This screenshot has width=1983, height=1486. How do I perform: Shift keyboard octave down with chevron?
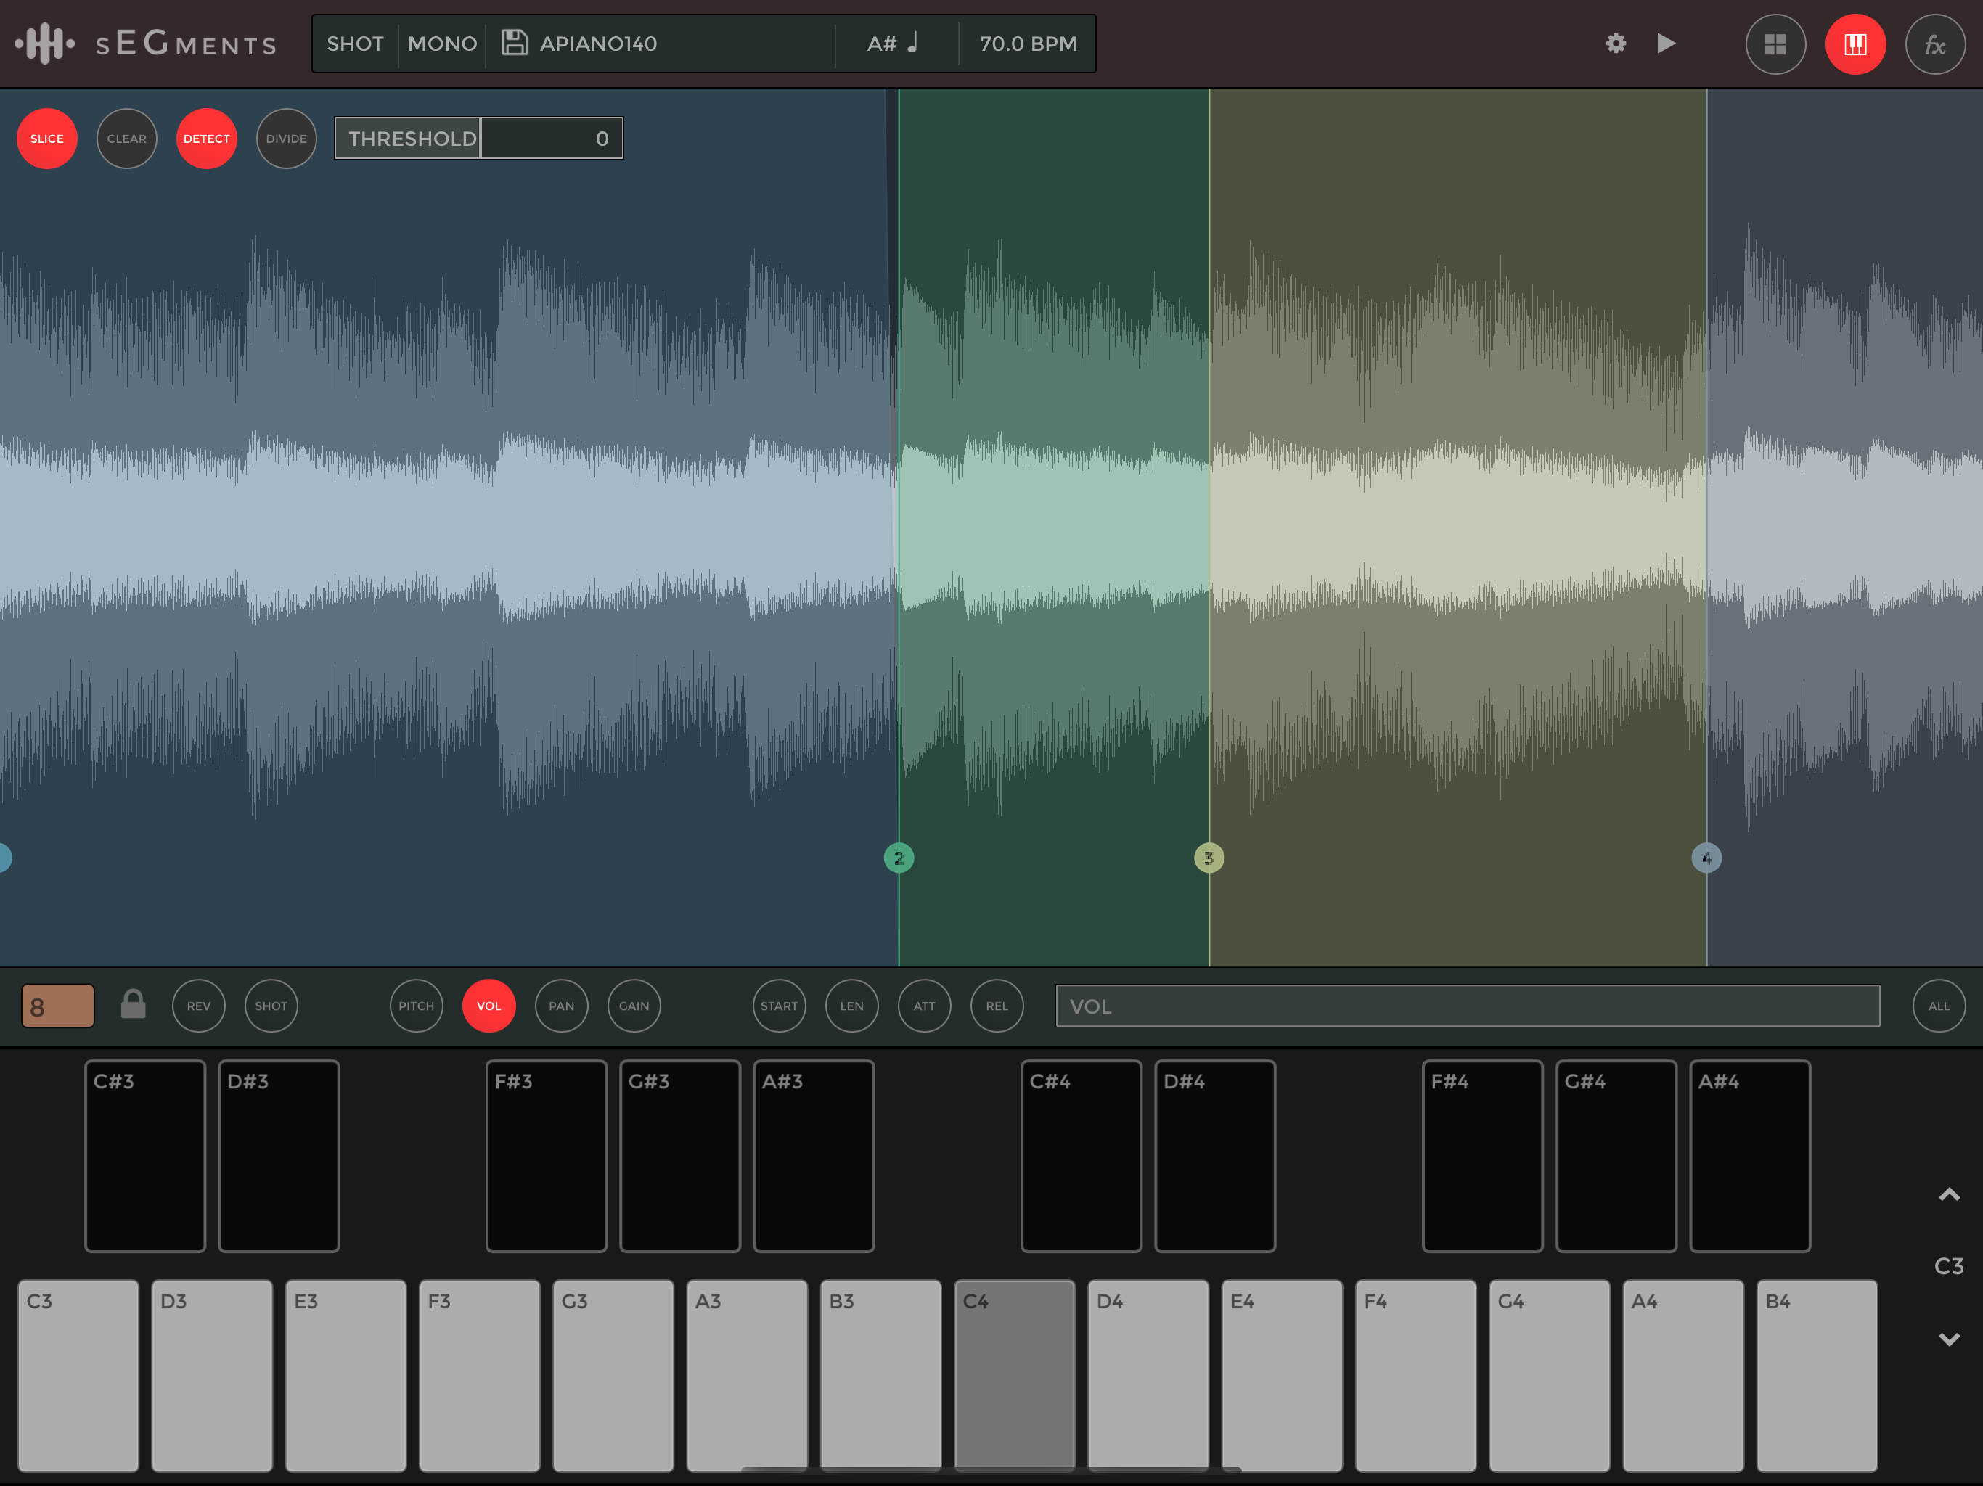click(x=1948, y=1339)
